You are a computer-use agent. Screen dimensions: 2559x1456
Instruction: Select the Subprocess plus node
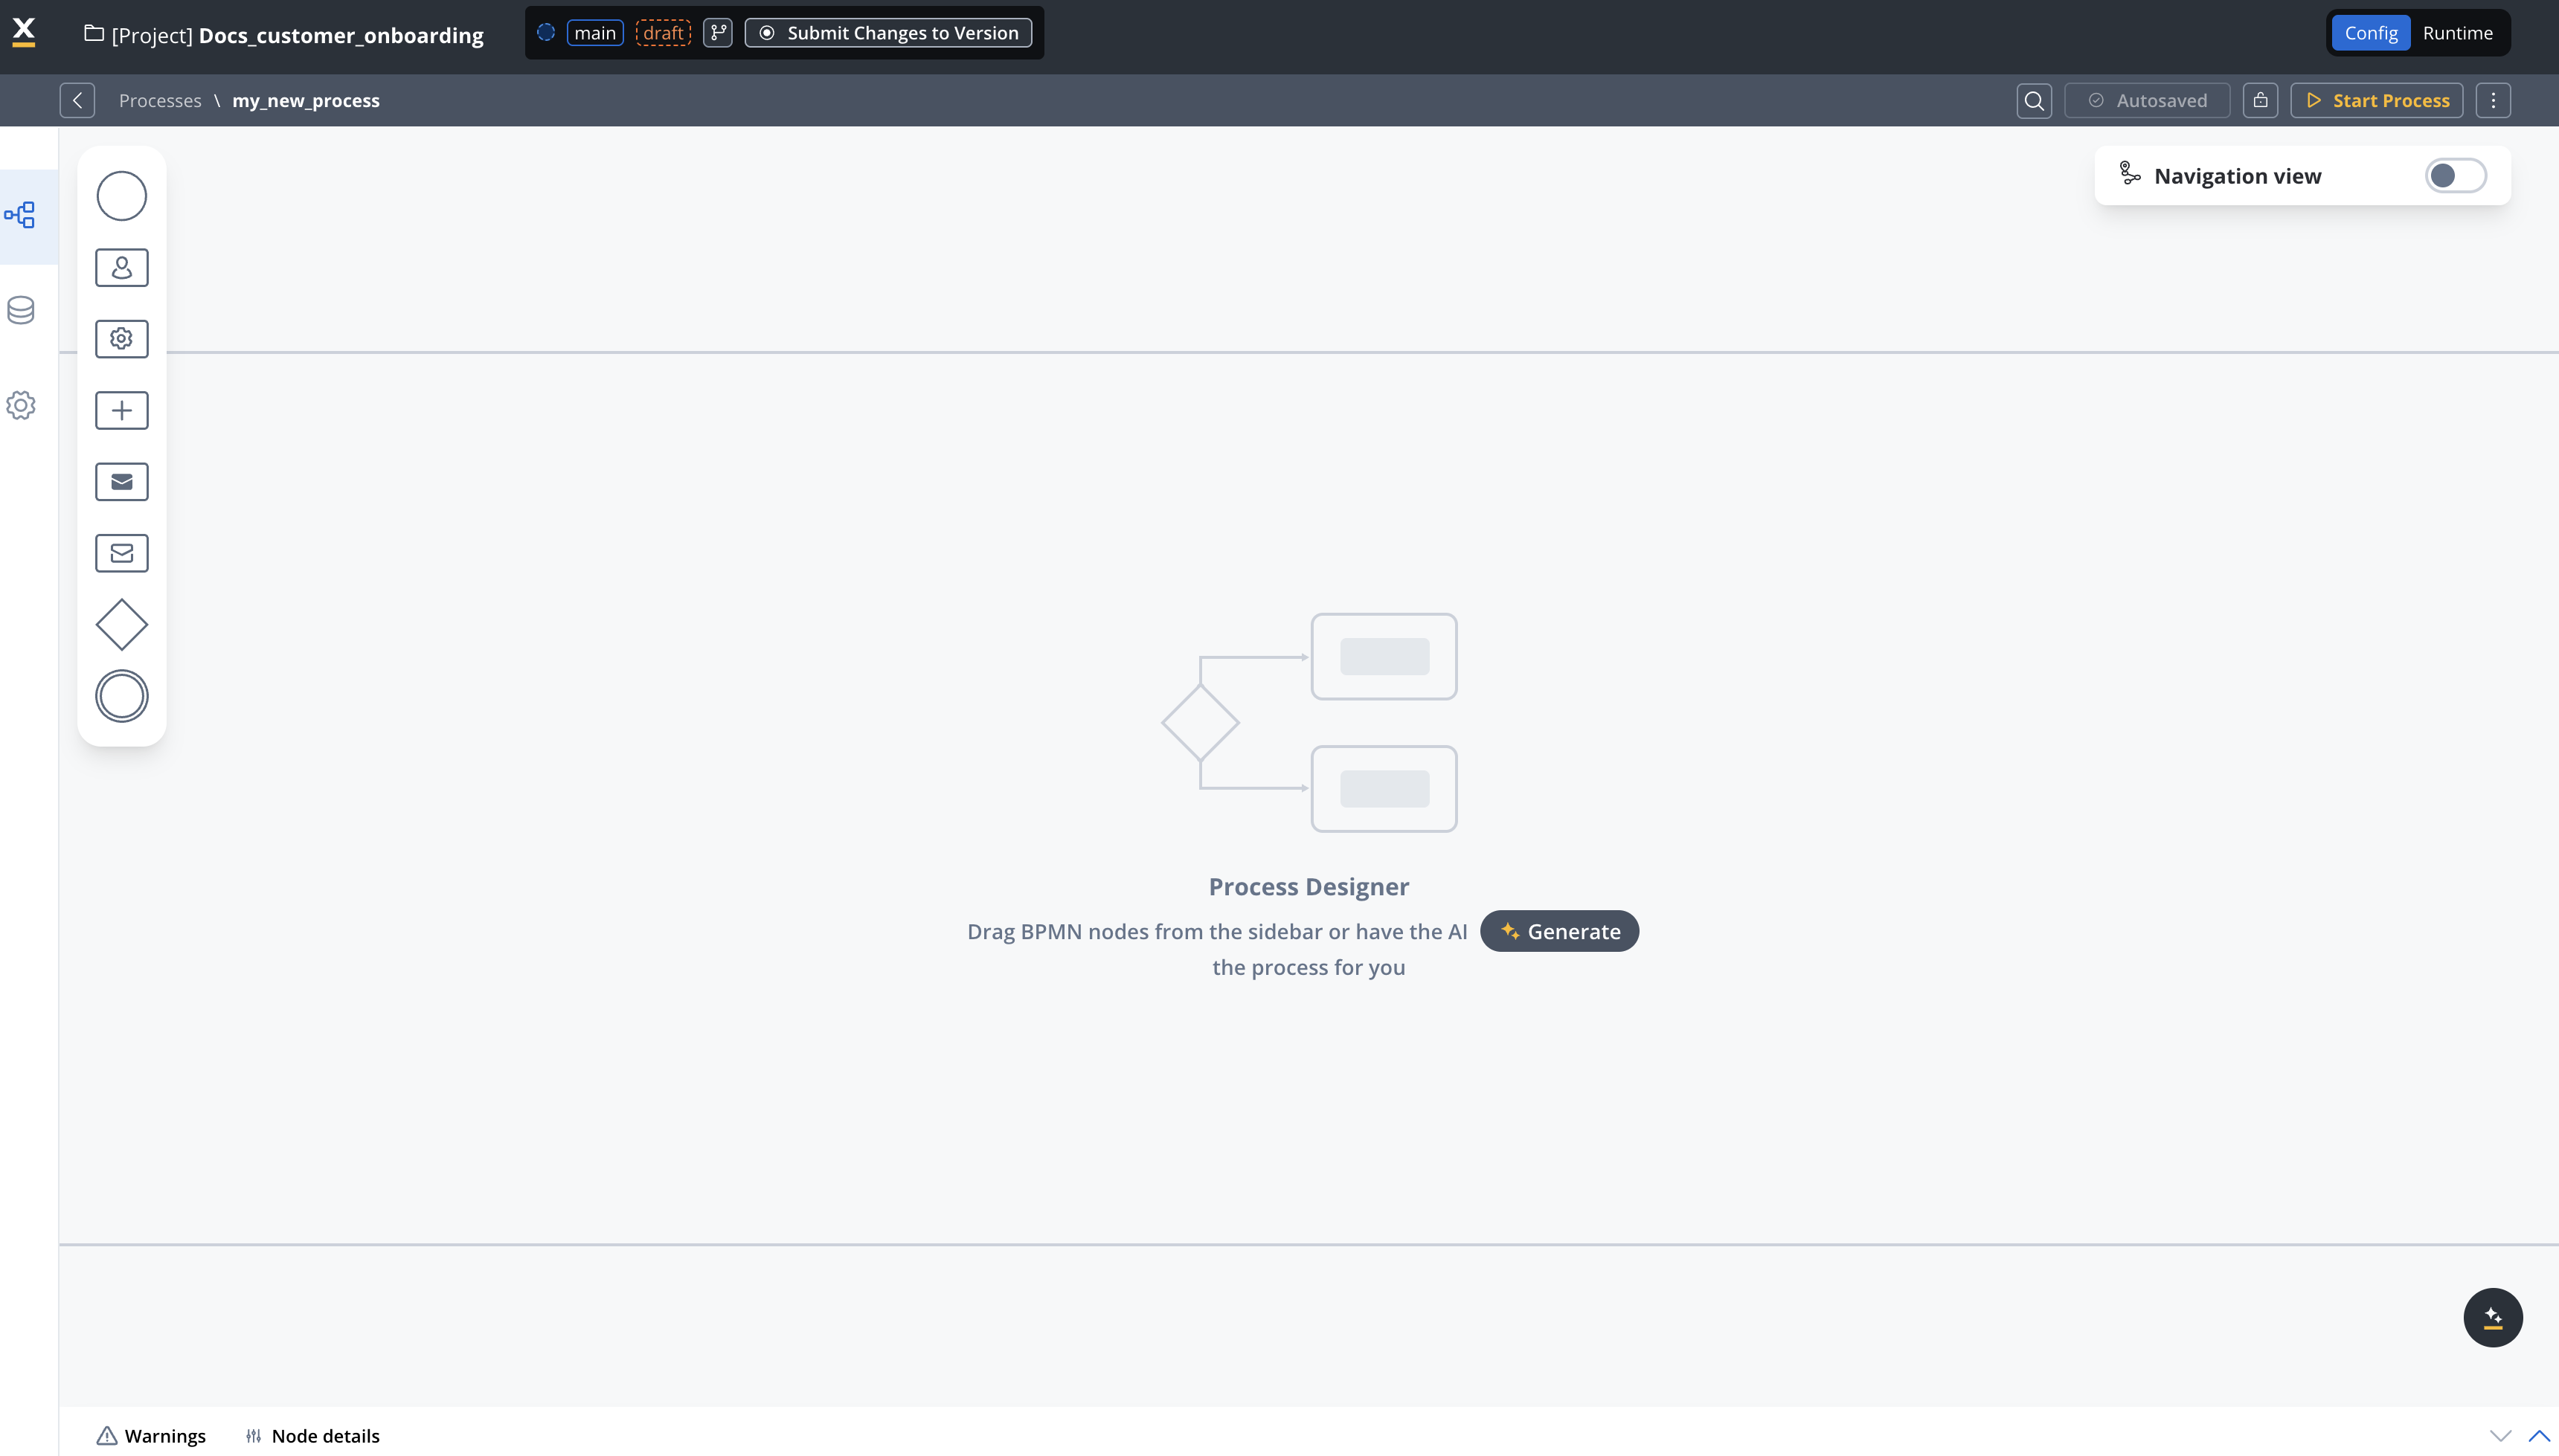pos(121,410)
